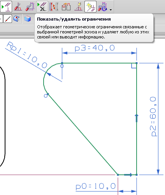Open continuous auto dimensioning sketch icon
Viewport: 165px width, 195px height.
pos(103,7)
